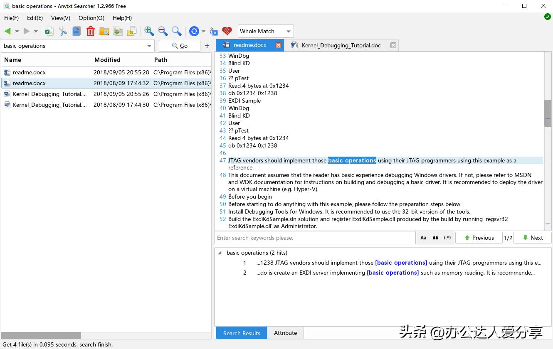Viewport: 553px width, 349px height.
Task: Select the translate language icon
Action: pyautogui.click(x=213, y=31)
